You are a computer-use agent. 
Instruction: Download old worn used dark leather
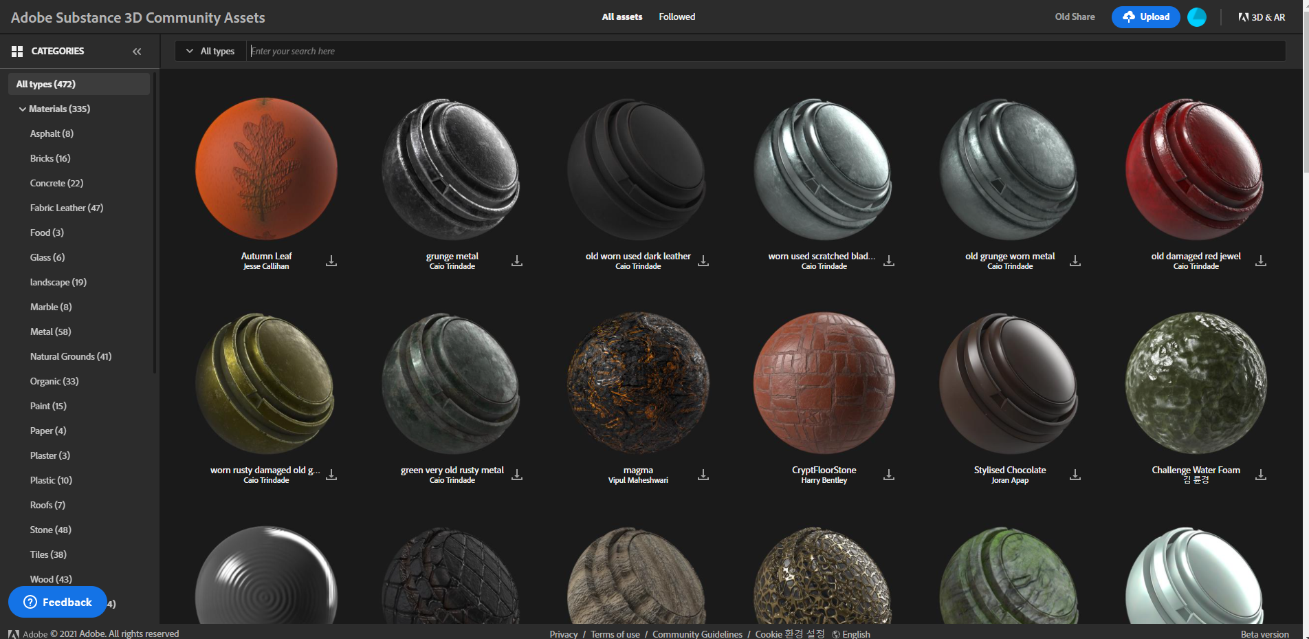click(703, 261)
